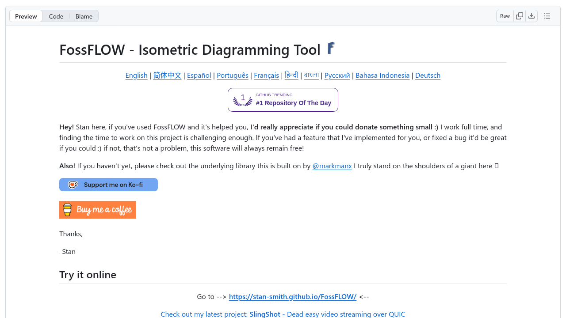
Task: Click the Ko-fi cup icon
Action: 73,184
